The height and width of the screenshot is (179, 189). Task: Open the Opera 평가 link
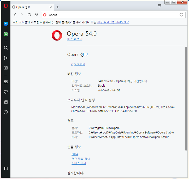pos(78,64)
